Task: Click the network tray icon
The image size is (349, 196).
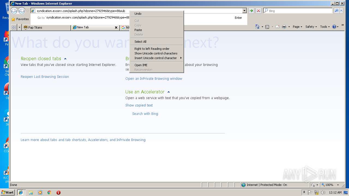Action: [317, 192]
